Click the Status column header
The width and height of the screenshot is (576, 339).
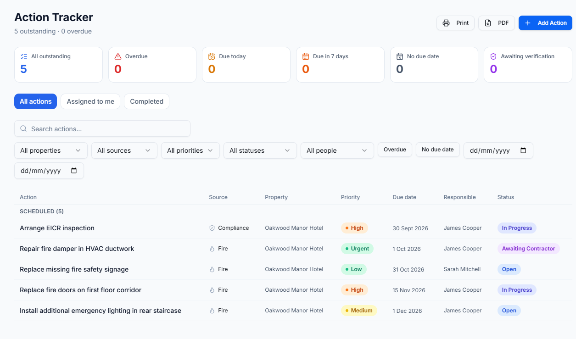506,197
